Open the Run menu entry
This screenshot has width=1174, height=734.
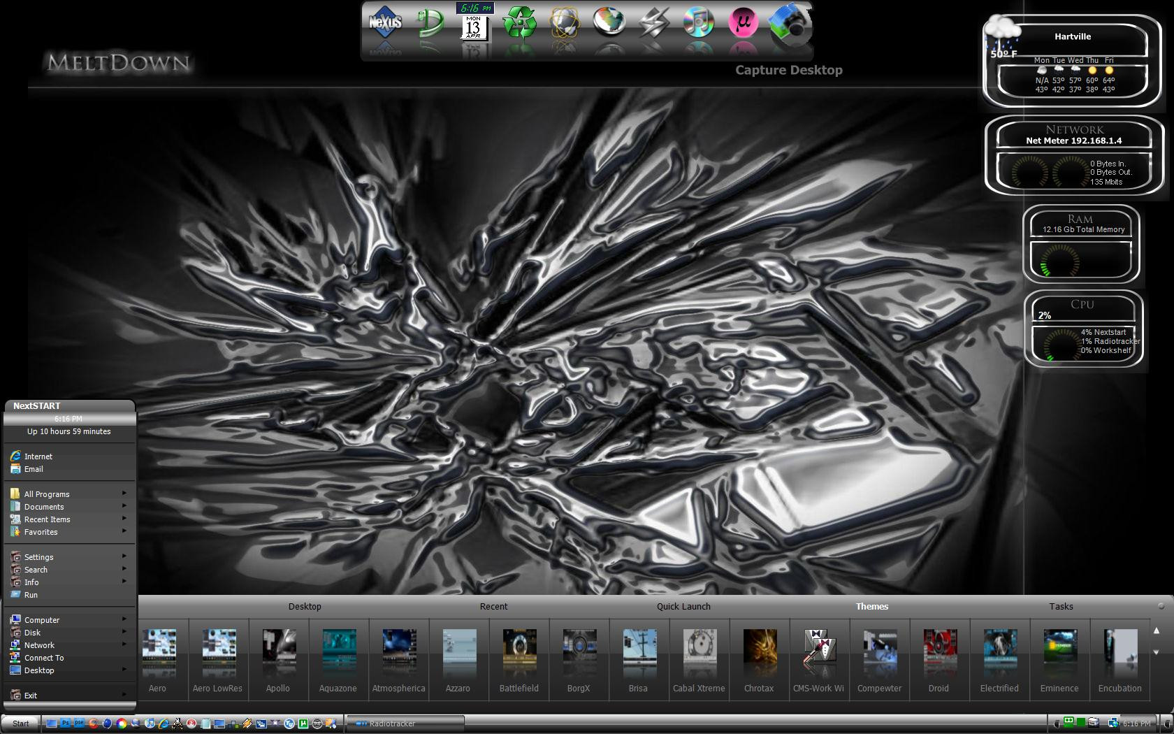31,595
